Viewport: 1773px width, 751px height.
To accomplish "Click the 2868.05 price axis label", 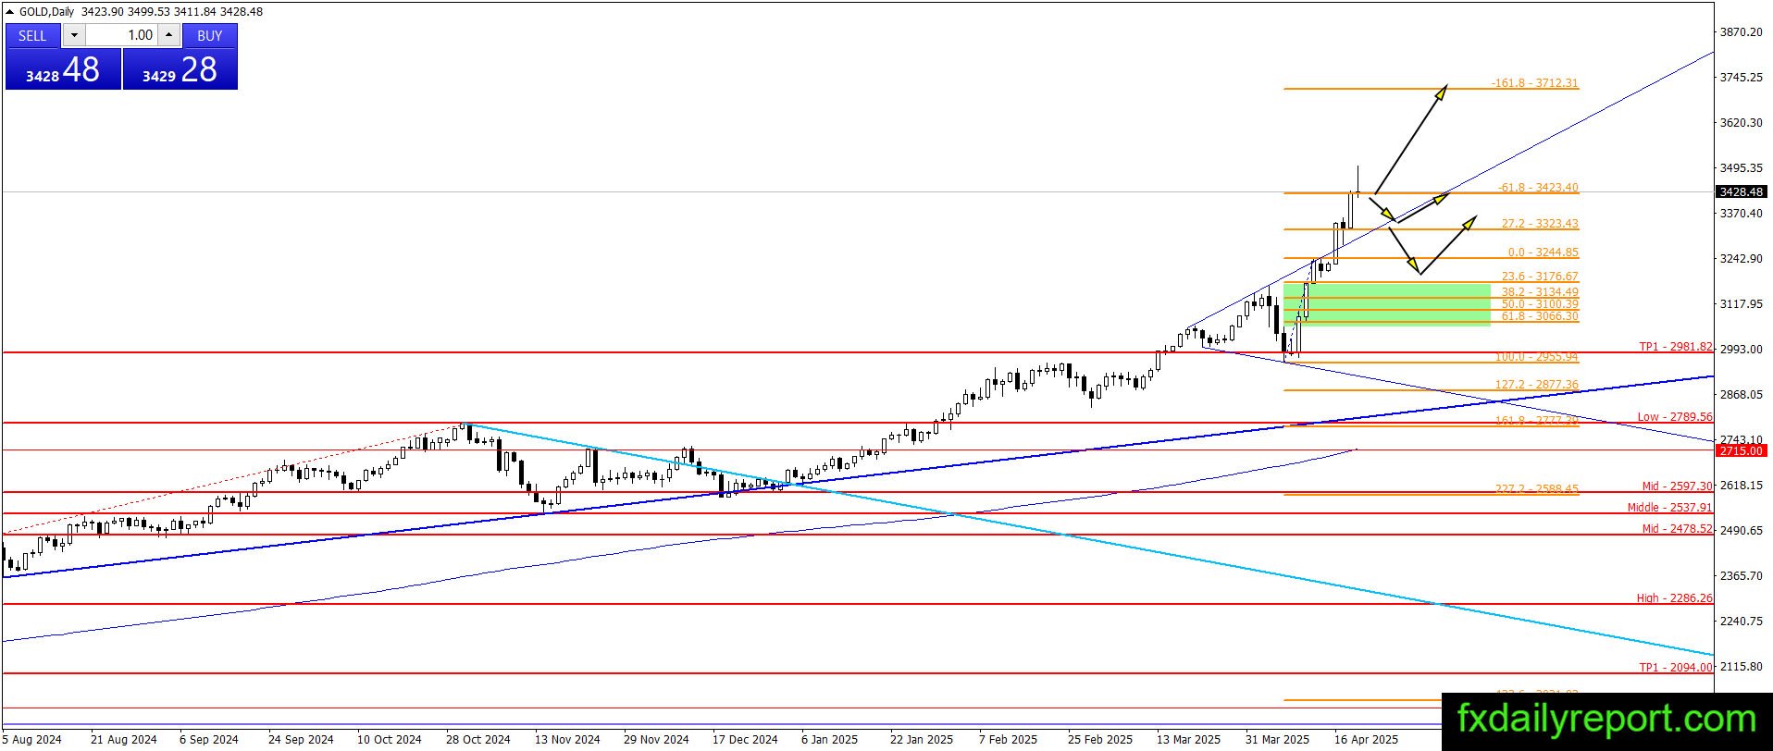I will coord(1741,395).
